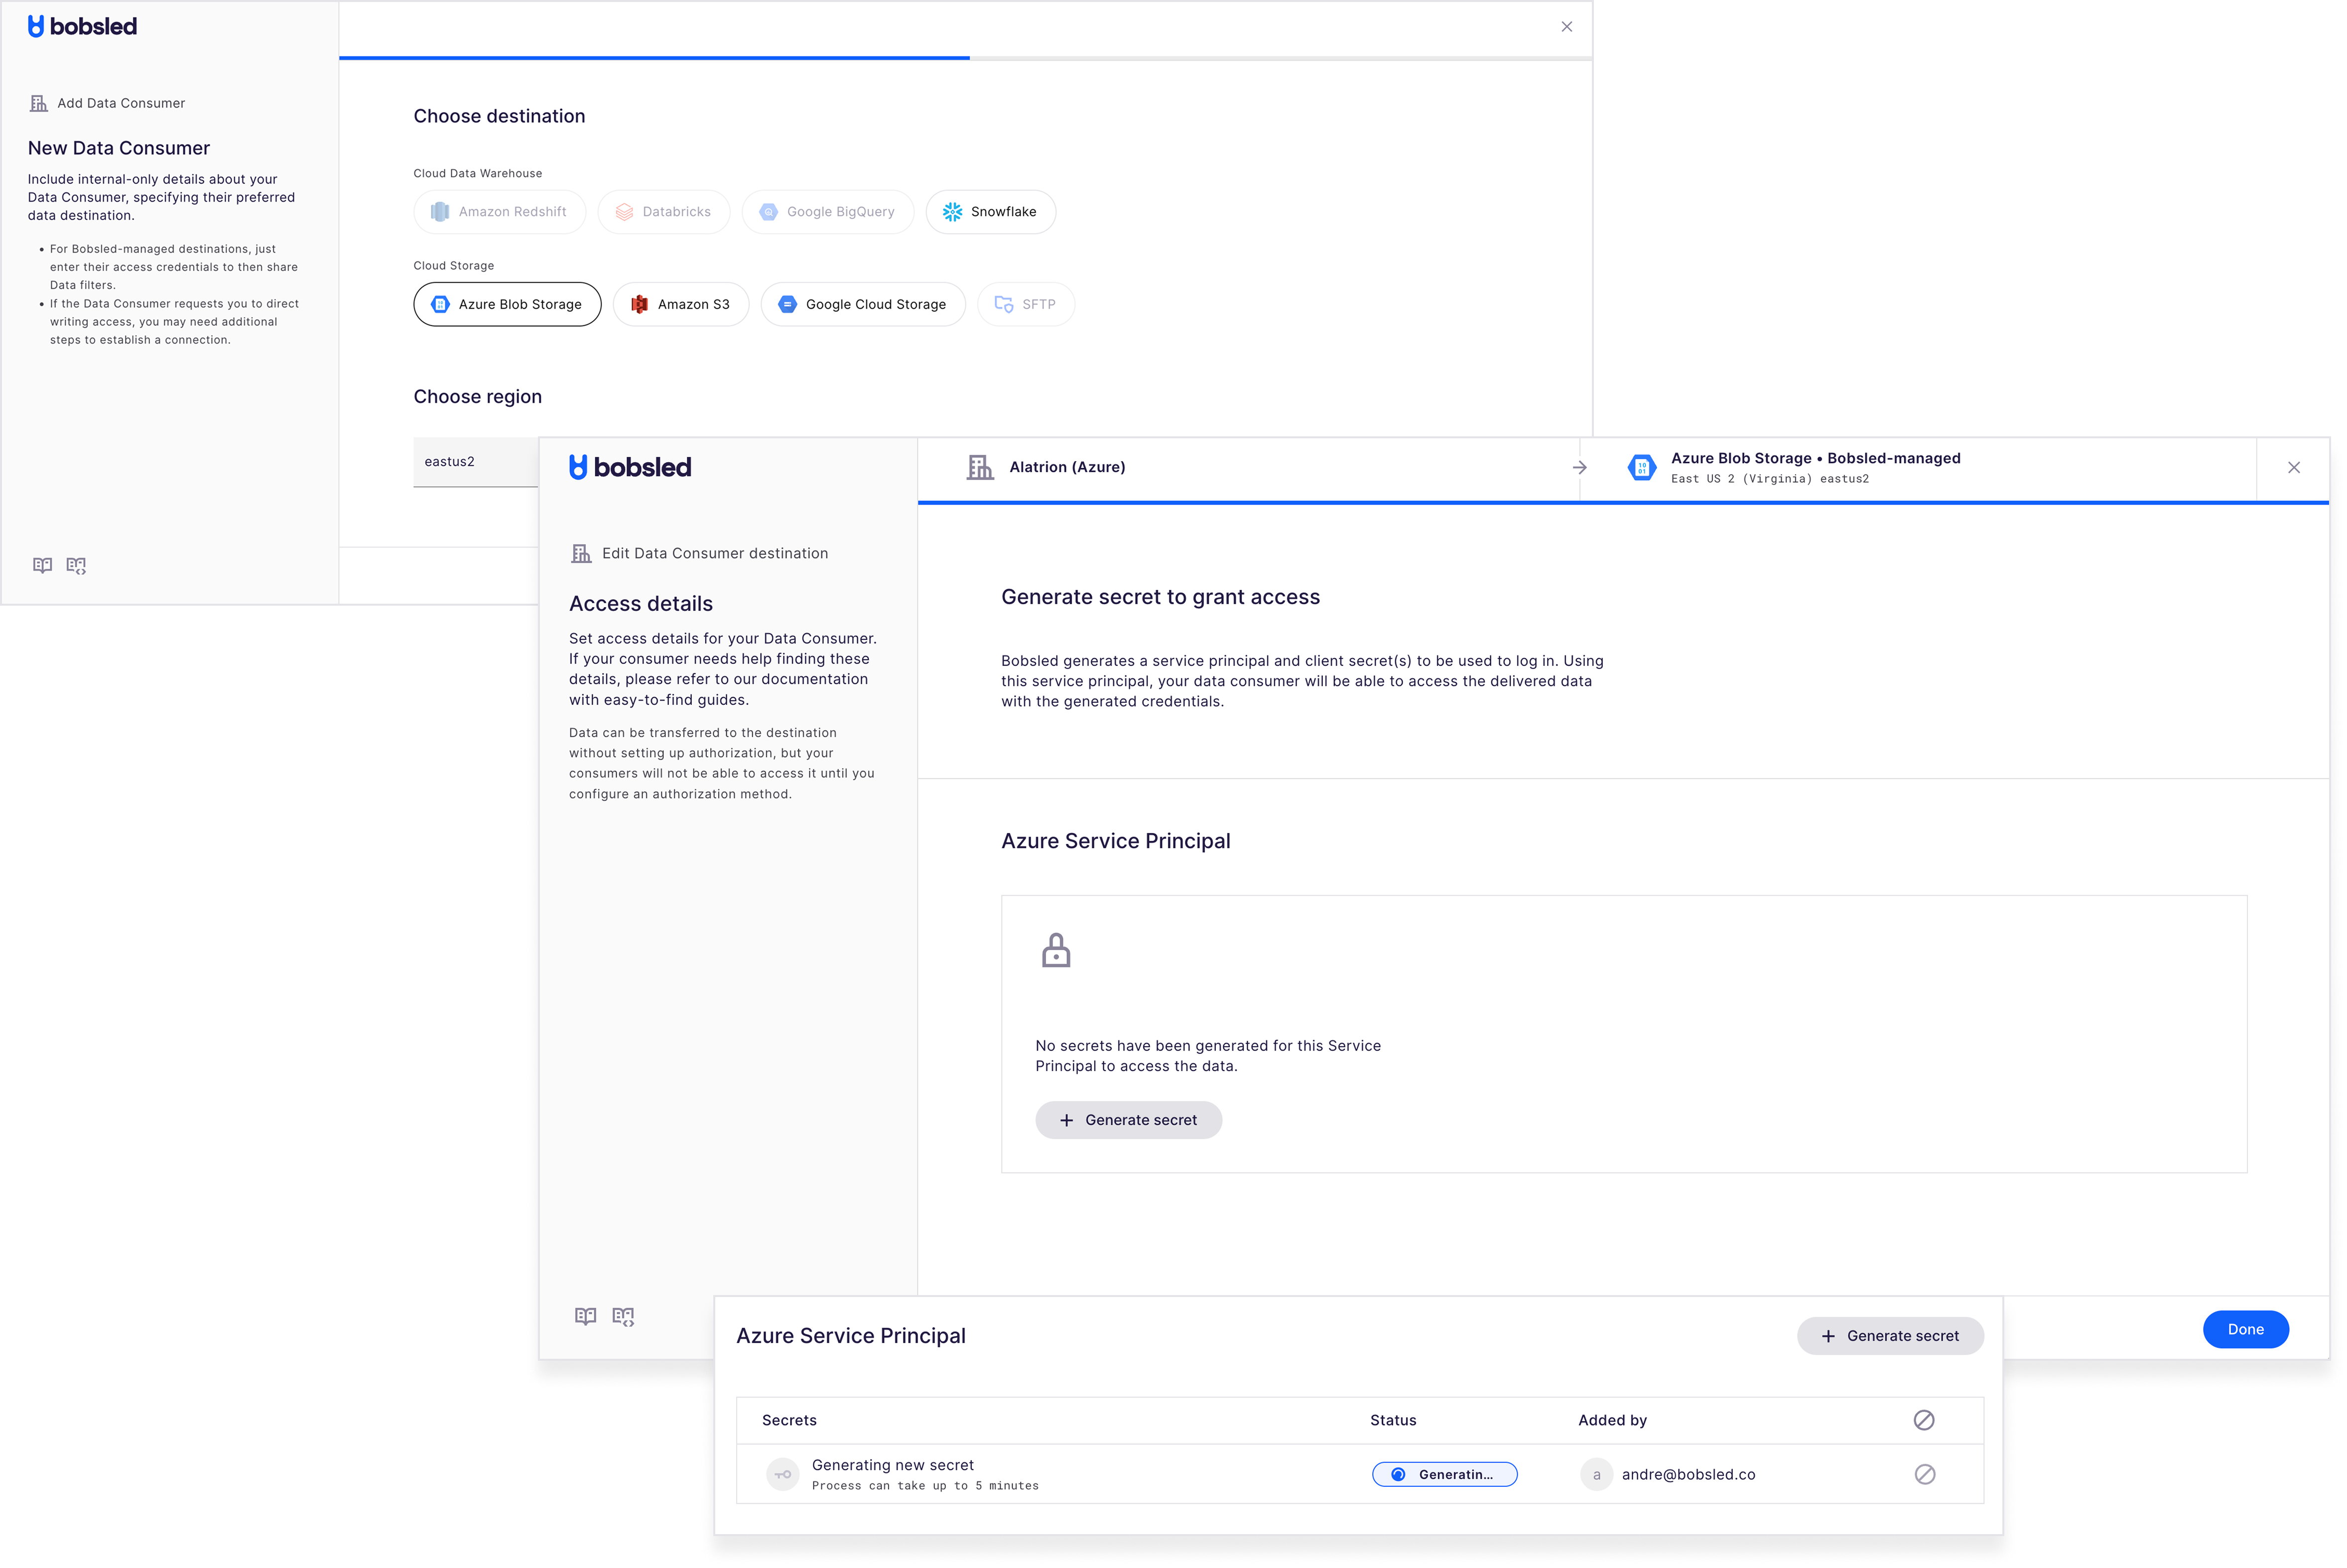The image size is (2347, 1568).
Task: Close the Edit destination window
Action: click(2294, 467)
